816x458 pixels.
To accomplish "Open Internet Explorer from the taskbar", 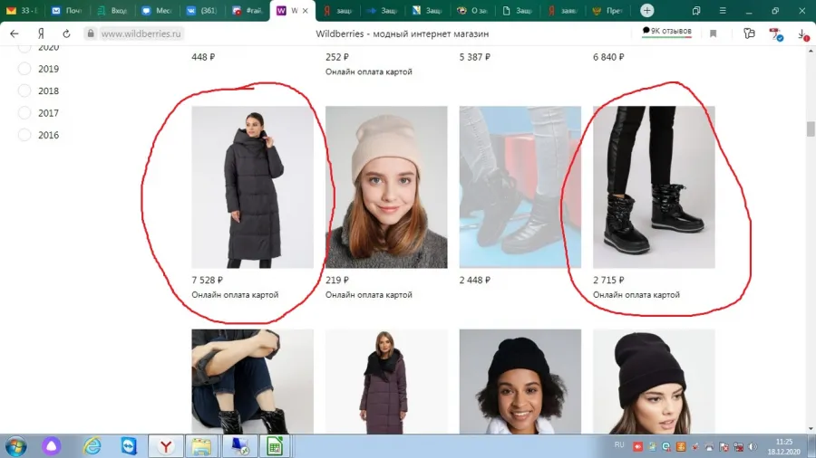I will [92, 446].
